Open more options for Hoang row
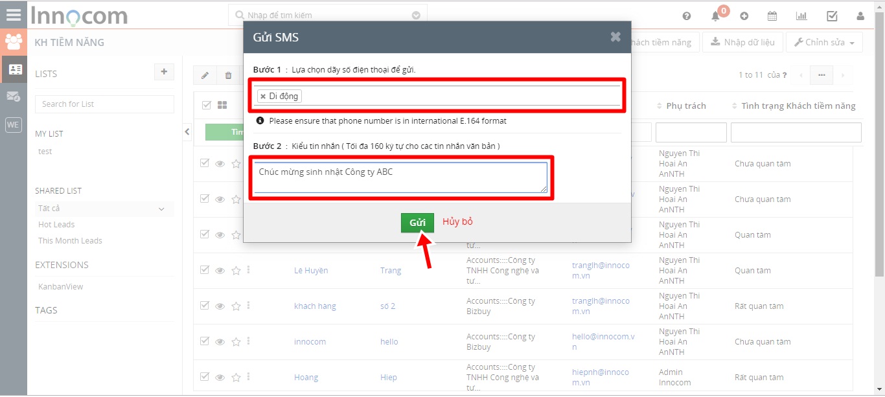 click(248, 377)
